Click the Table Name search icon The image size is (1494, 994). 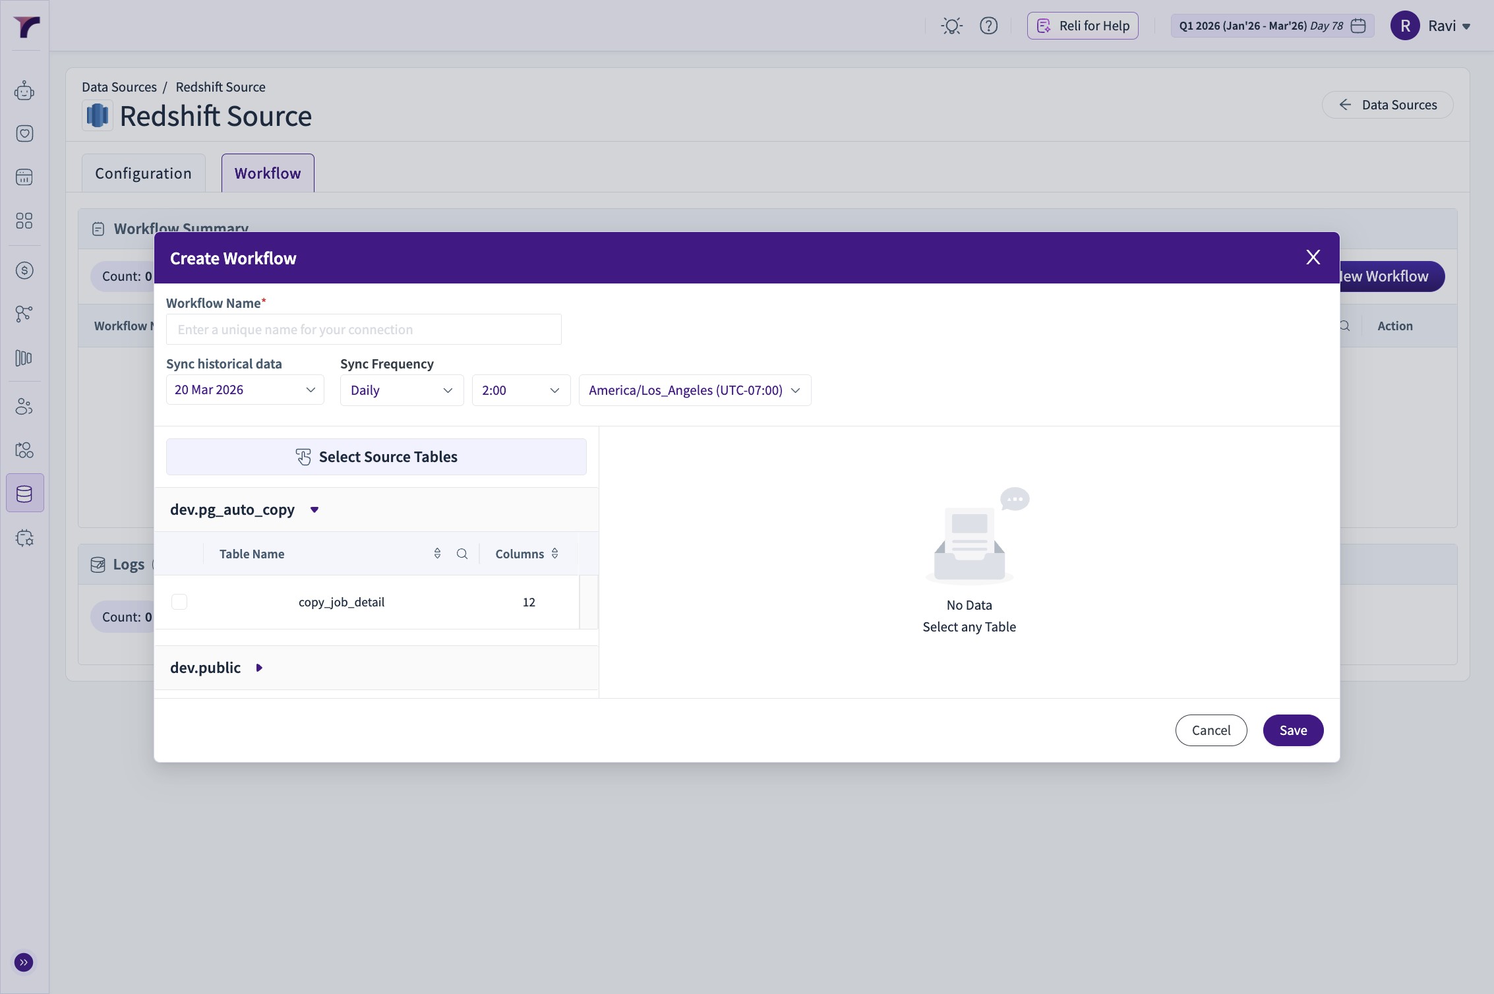(x=462, y=554)
